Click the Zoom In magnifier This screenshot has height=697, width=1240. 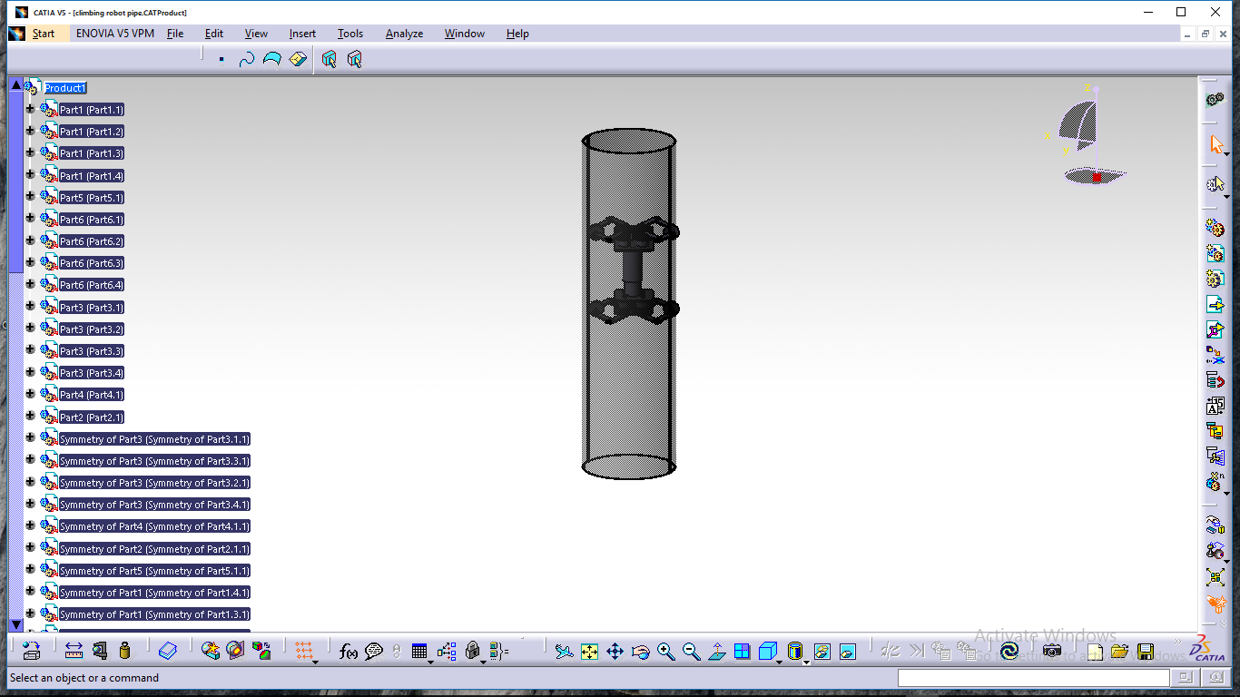coord(665,651)
